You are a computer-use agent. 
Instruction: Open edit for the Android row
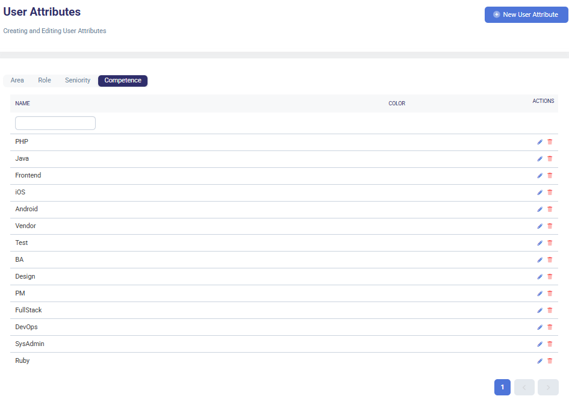(539, 209)
